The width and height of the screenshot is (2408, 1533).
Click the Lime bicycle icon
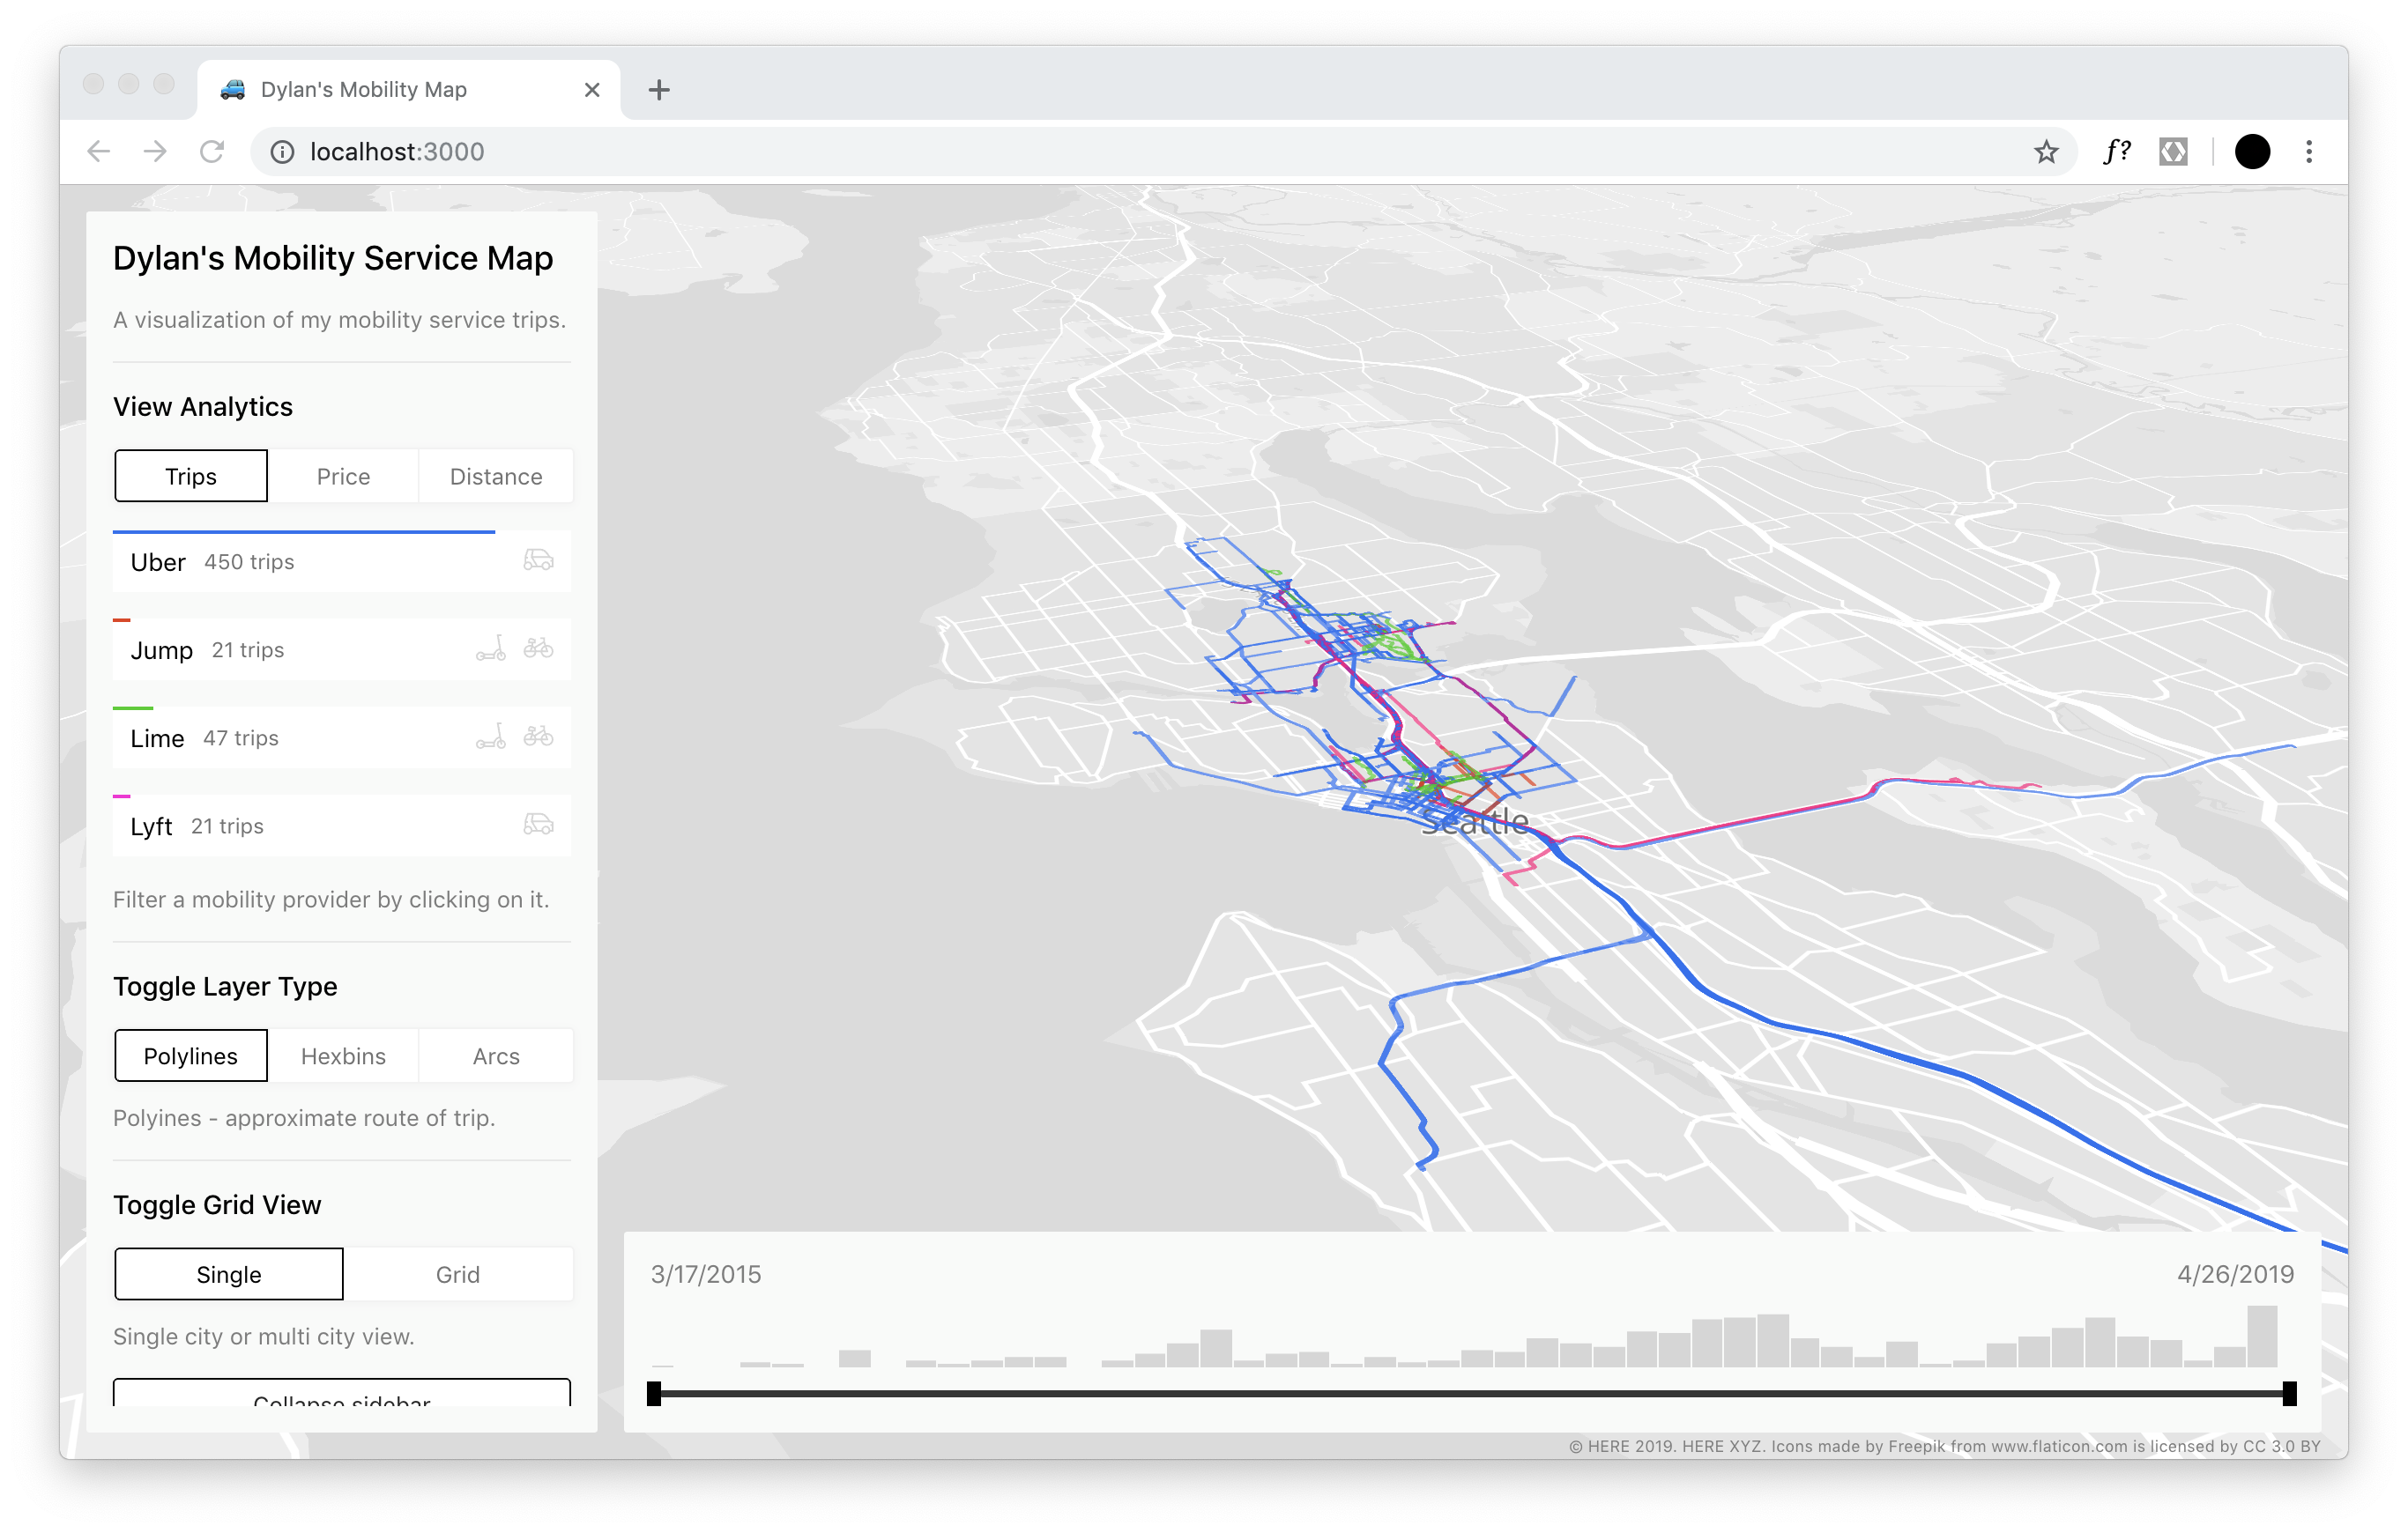pyautogui.click(x=538, y=736)
